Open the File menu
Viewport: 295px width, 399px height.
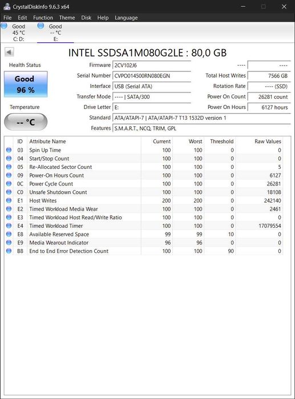tap(7, 18)
